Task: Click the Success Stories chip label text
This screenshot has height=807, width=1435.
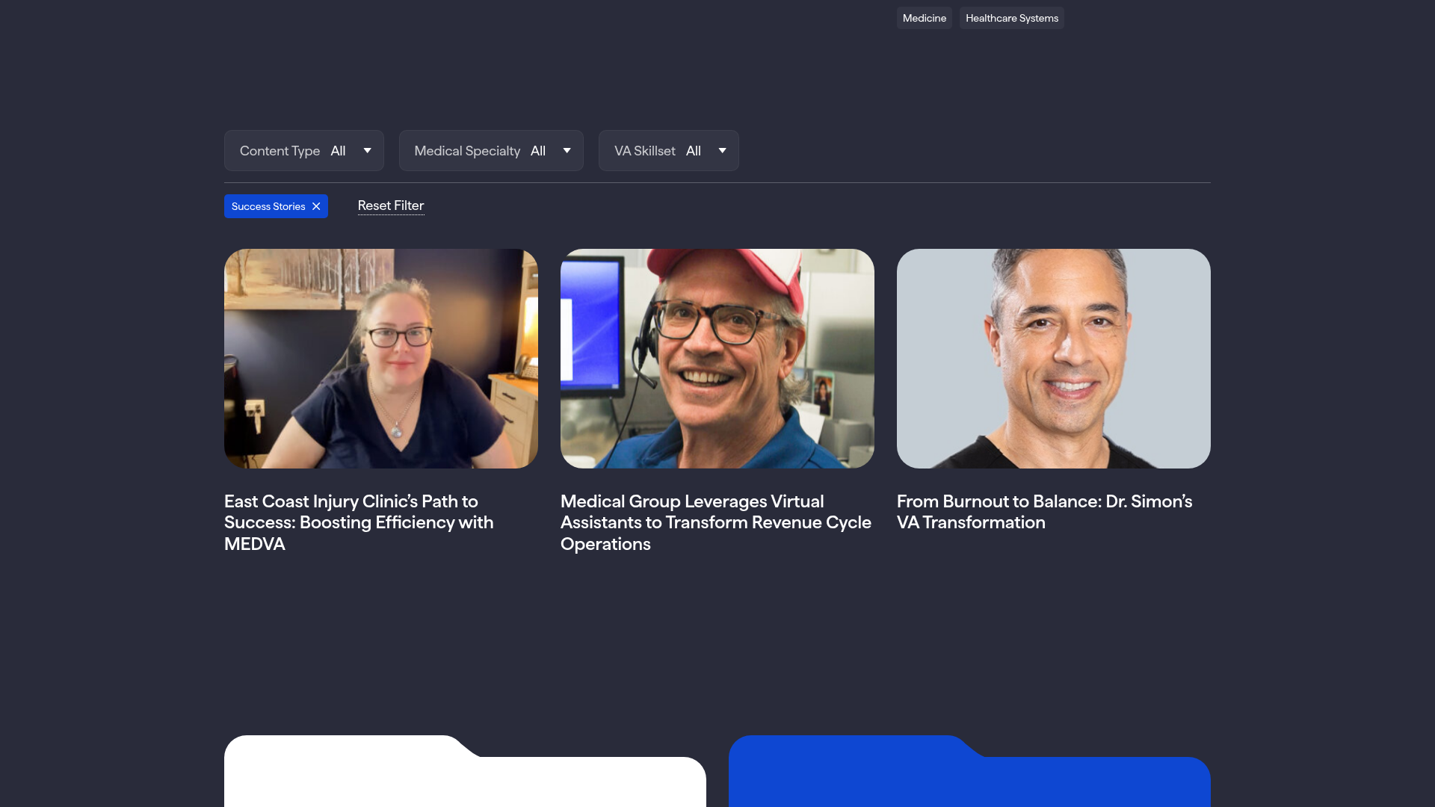Action: pyautogui.click(x=268, y=206)
